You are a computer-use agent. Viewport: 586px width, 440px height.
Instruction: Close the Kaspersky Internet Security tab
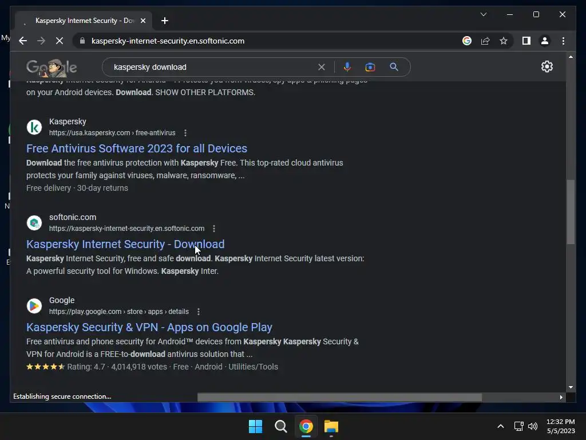142,21
